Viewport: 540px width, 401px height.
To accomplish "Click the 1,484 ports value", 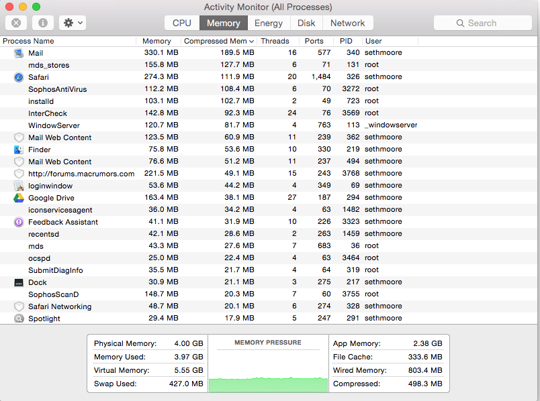I will pyautogui.click(x=321, y=76).
